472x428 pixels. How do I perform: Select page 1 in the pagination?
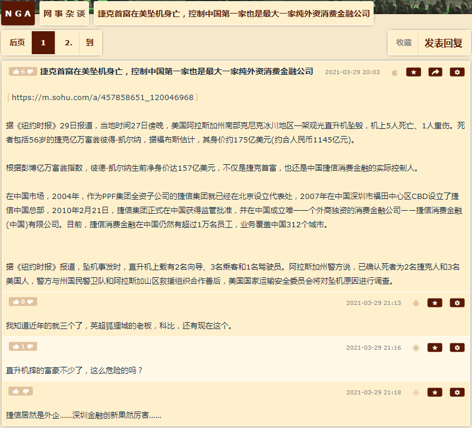click(44, 42)
